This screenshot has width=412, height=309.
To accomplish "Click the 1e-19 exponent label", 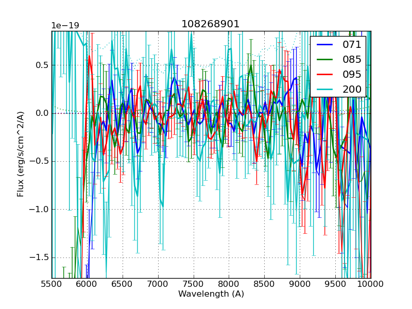I will coord(65,26).
